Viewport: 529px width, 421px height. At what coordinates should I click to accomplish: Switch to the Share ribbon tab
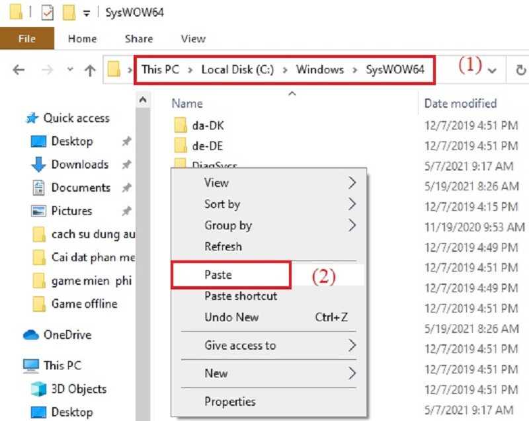(x=139, y=39)
